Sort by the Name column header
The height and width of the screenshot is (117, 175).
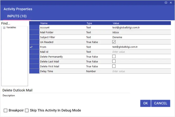[44, 23]
